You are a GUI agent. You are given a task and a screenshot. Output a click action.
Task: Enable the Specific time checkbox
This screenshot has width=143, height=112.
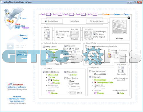[57, 31]
